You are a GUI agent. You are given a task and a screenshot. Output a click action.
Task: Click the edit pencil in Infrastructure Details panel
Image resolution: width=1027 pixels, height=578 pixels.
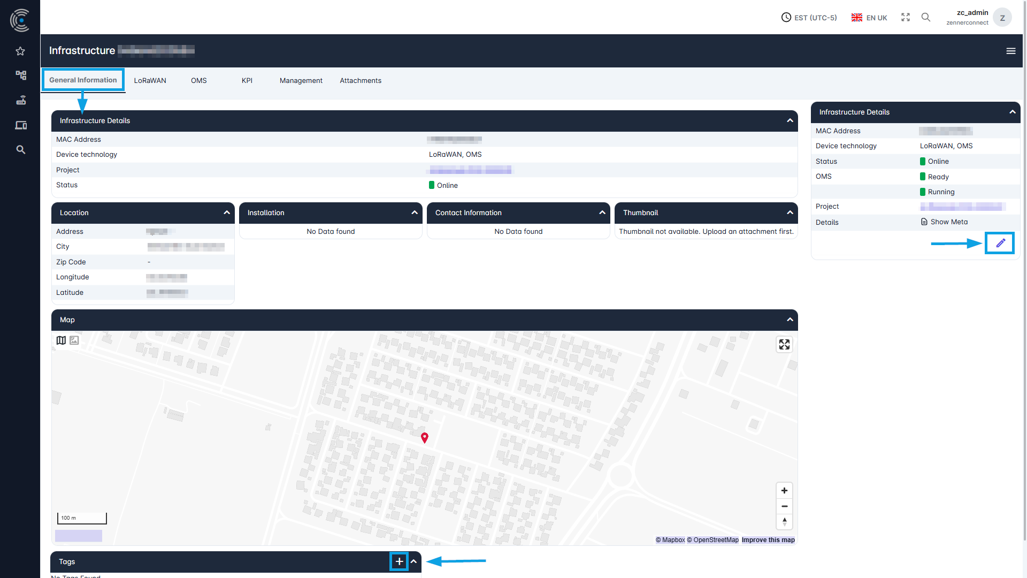[x=999, y=243]
